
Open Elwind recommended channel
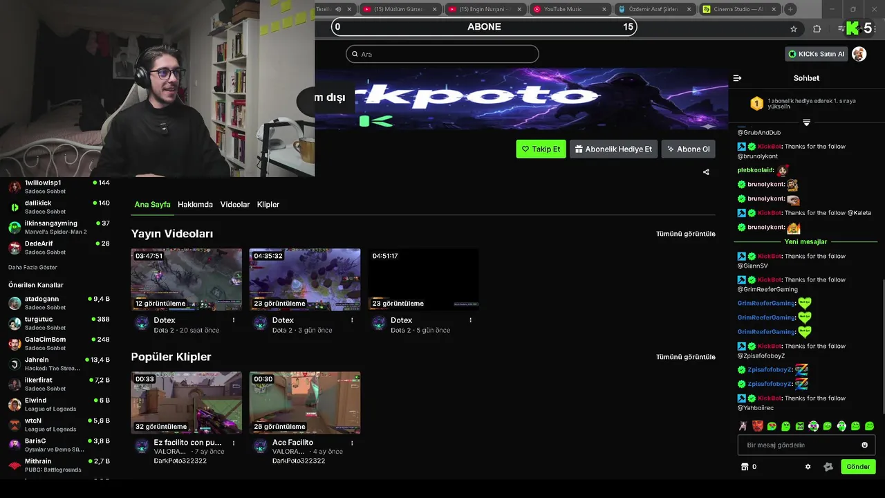(59, 404)
